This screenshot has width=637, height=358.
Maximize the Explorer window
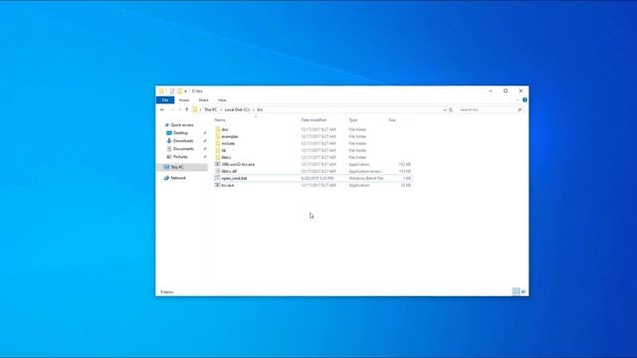506,90
